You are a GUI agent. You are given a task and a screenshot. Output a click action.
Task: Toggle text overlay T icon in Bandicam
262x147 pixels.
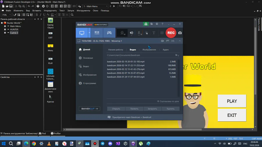pyautogui.click(x=154, y=33)
